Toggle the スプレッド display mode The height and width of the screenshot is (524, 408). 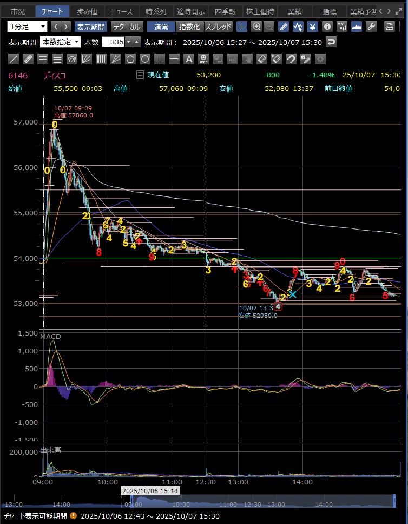(x=218, y=27)
